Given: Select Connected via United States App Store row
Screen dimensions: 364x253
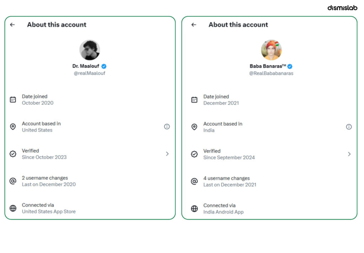Looking at the screenshot, I should click(90, 208).
